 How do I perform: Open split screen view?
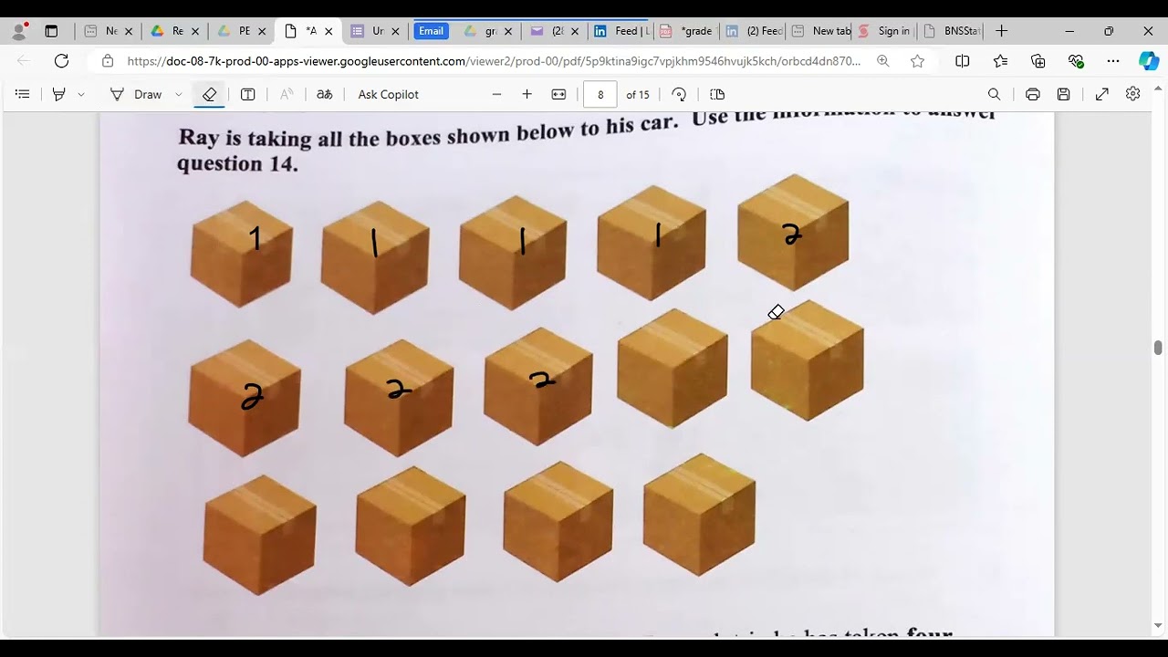point(962,61)
